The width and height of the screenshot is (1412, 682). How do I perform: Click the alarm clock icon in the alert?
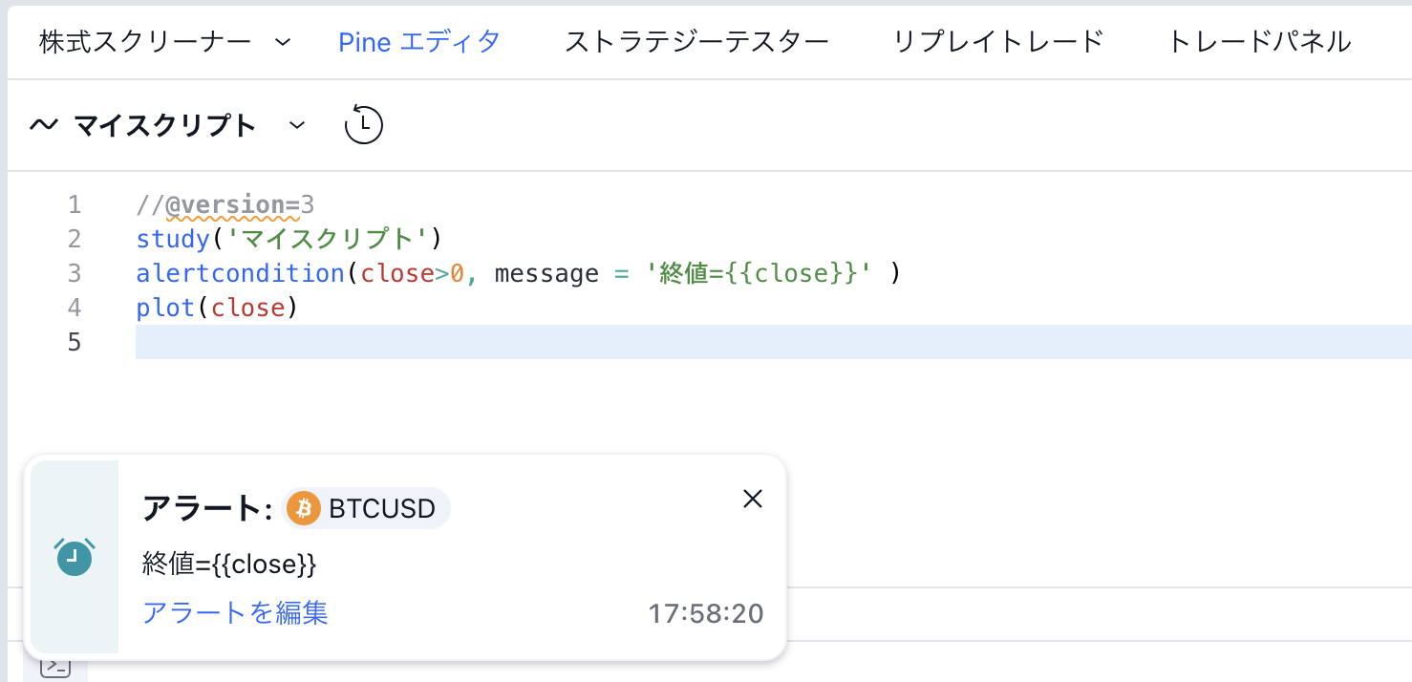coord(75,557)
